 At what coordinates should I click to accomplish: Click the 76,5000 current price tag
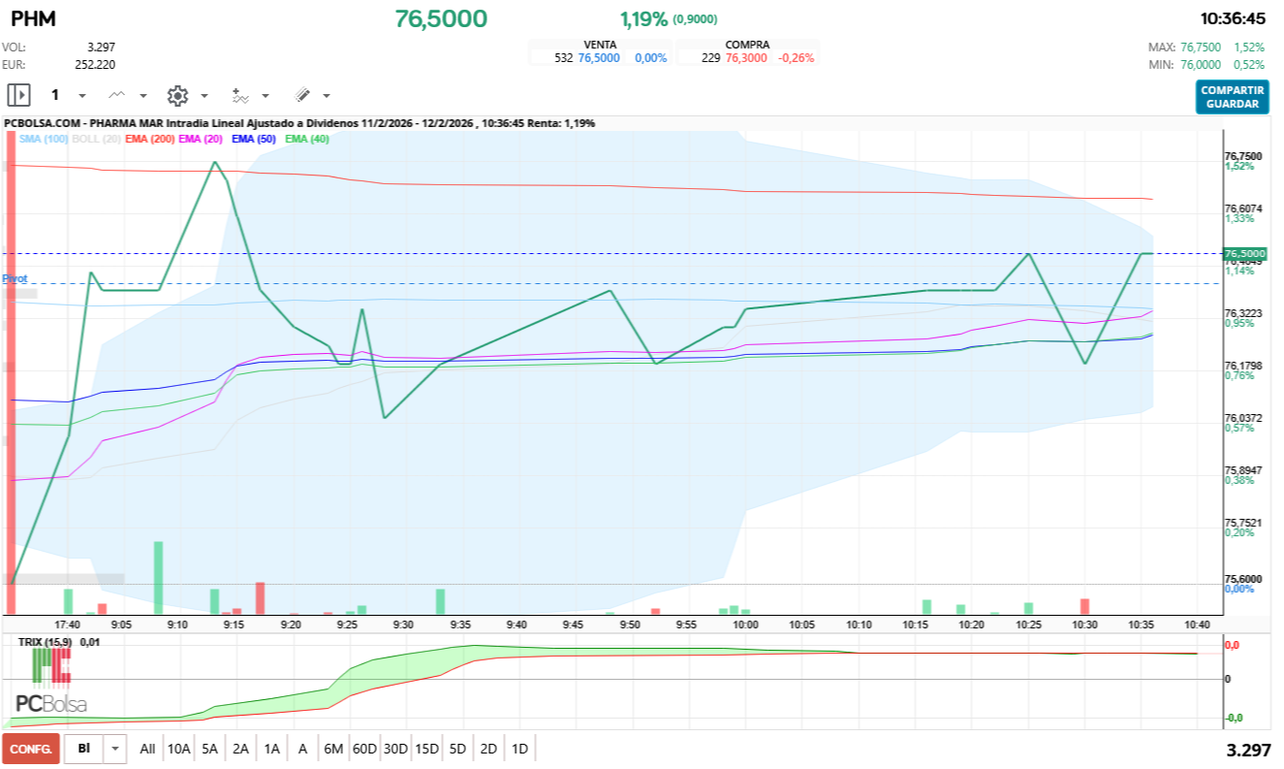pyautogui.click(x=1245, y=253)
